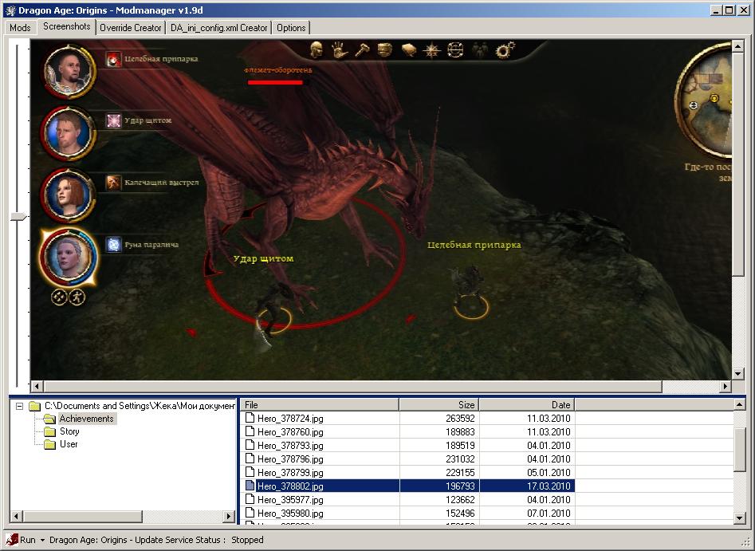This screenshot has height=551, width=755.
Task: Click the compass star map icon in game toolbar
Action: pyautogui.click(x=431, y=49)
